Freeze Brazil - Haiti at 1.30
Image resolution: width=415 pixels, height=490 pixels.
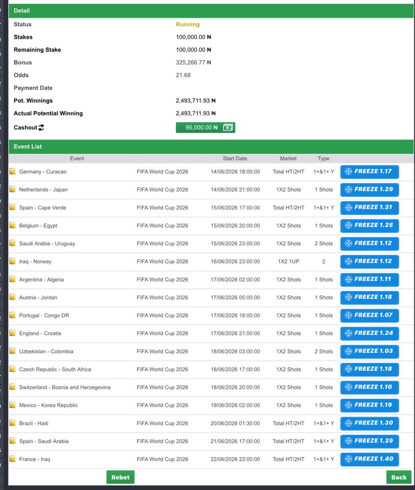tap(369, 423)
